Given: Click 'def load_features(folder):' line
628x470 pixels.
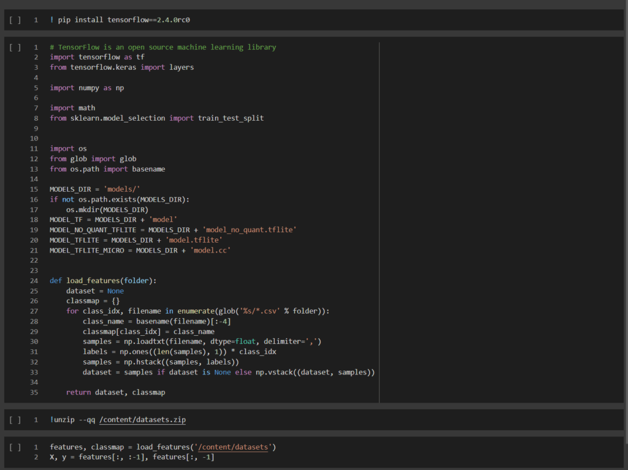Looking at the screenshot, I should click(103, 281).
